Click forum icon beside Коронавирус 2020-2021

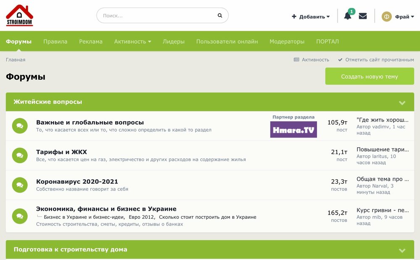tap(20, 185)
